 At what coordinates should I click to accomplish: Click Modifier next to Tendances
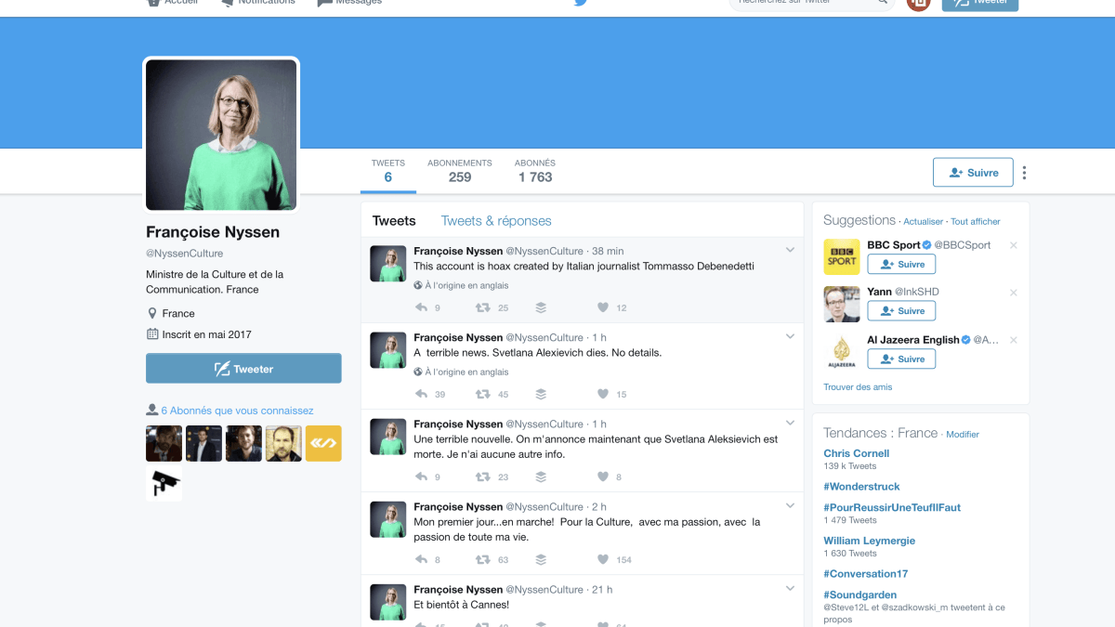[x=963, y=435]
